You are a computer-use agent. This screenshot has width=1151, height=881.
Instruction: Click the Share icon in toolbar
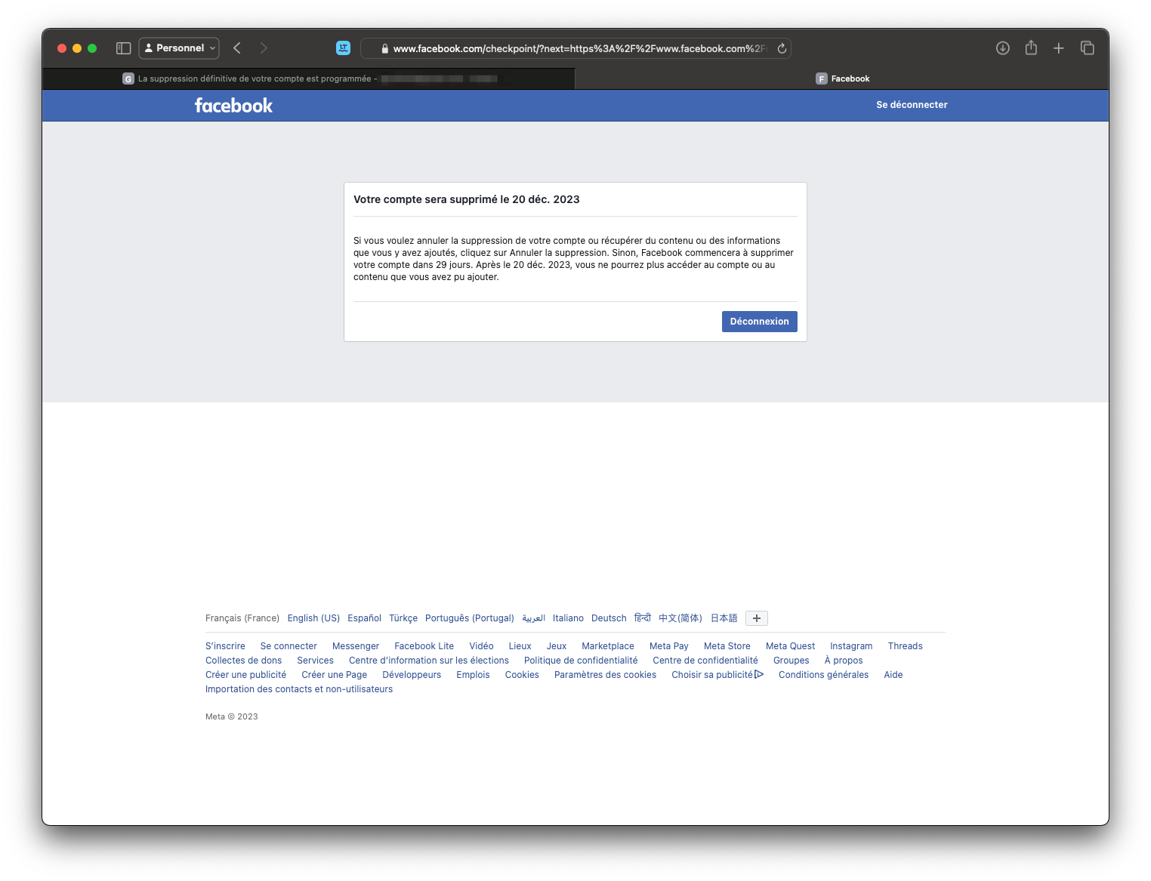pos(1030,48)
